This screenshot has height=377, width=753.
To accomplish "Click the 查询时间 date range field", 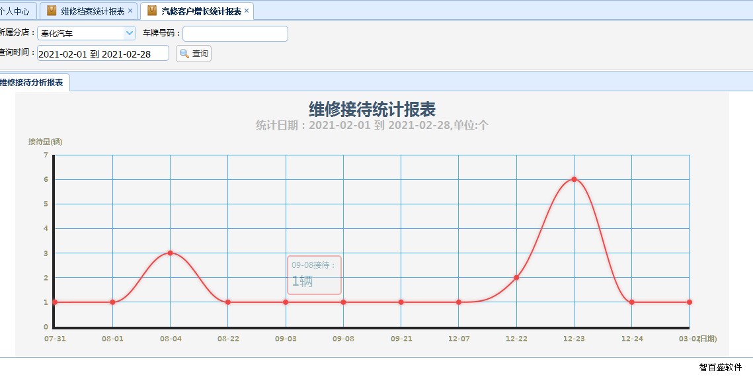I will (103, 54).
